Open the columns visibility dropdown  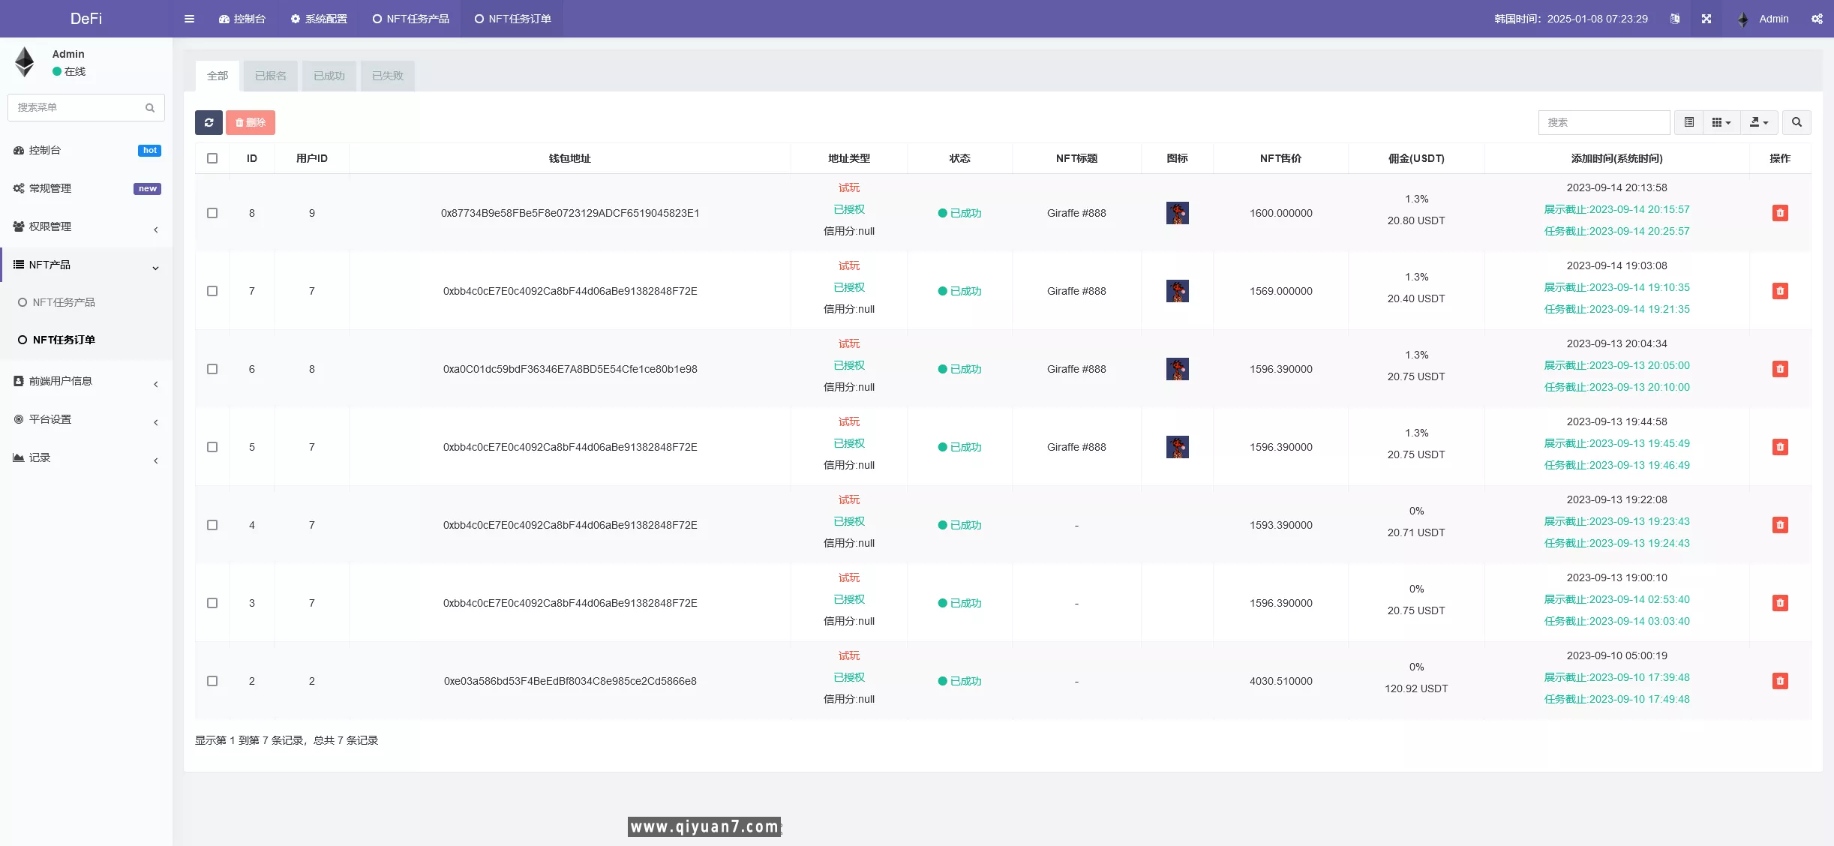(x=1721, y=122)
